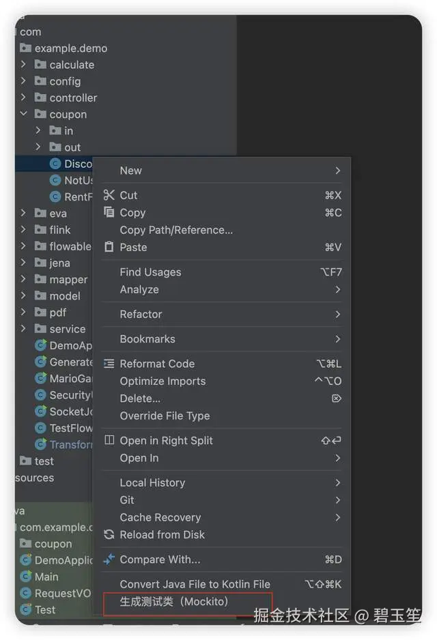Expand the calculate package chevron
Screen dimensions: 437x640
23,65
